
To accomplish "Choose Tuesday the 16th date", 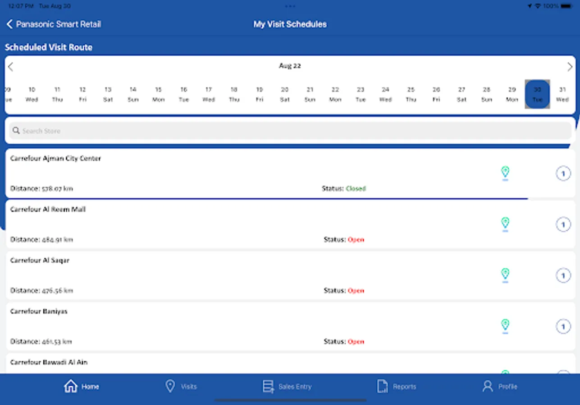I will click(183, 94).
